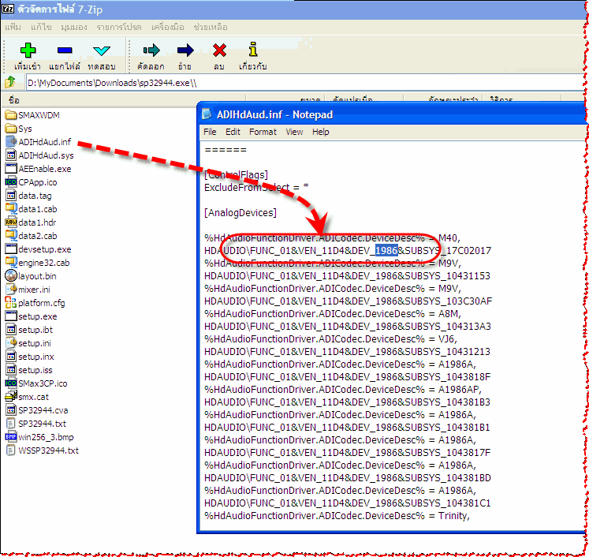This screenshot has height=557, width=589.
Task: Select ADIHdAud.inf in the file list
Action: [43, 142]
